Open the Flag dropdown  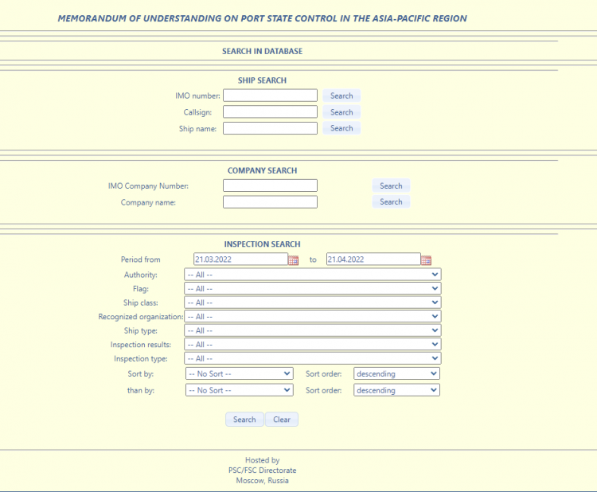pyautogui.click(x=313, y=288)
